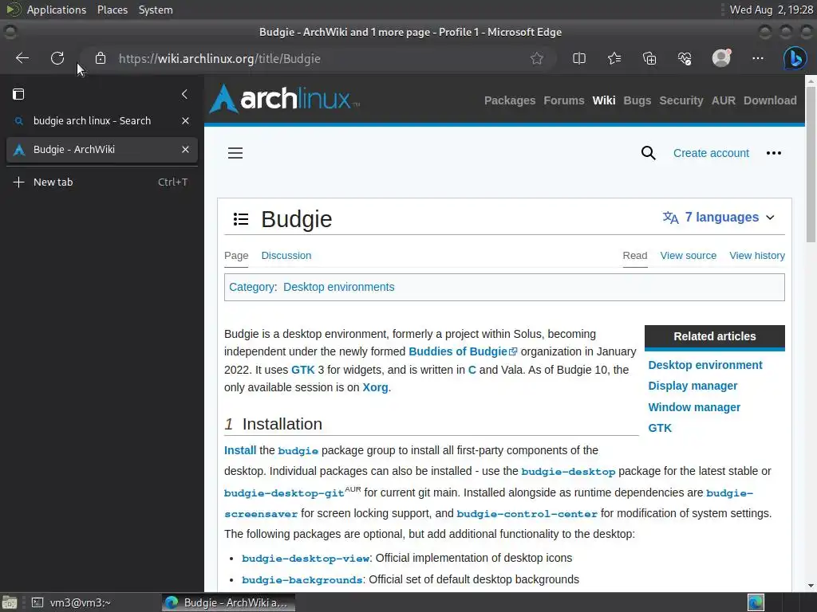Switch to the Discussion tab

pos(286,256)
